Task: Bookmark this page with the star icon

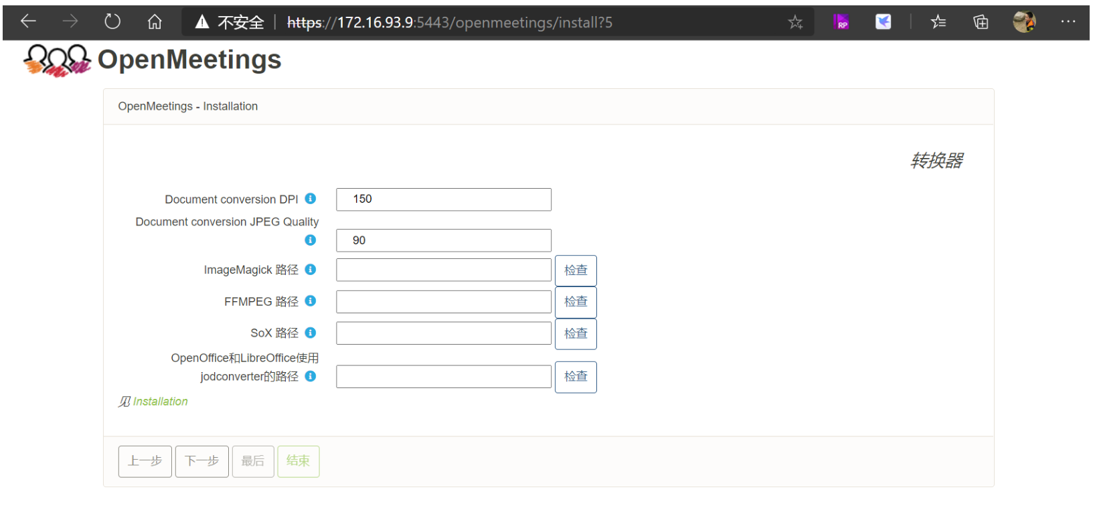Action: 794,23
